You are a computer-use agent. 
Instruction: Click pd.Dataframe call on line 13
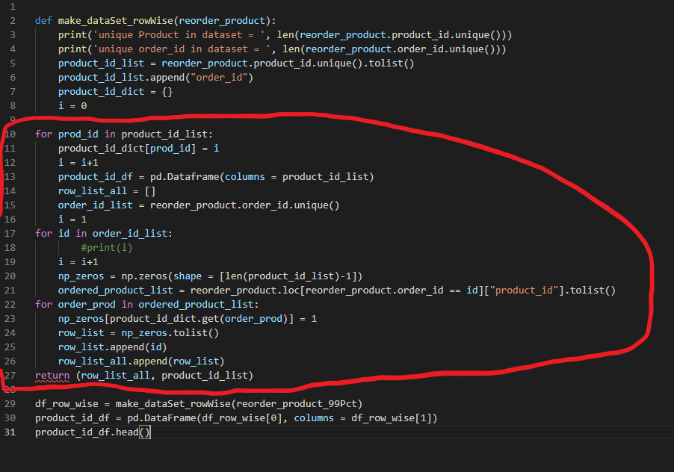(x=262, y=176)
